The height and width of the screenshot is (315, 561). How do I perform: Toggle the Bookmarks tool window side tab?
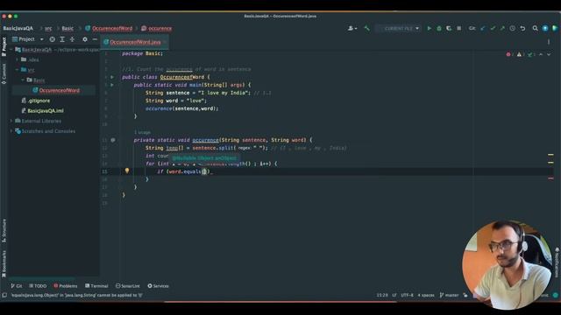point(4,264)
